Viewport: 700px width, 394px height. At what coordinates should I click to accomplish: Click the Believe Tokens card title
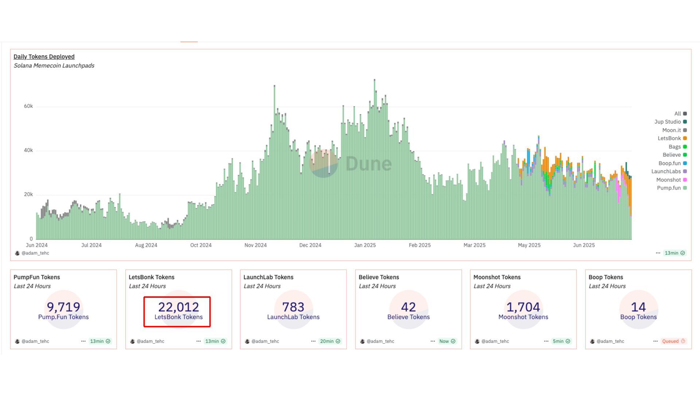[379, 277]
